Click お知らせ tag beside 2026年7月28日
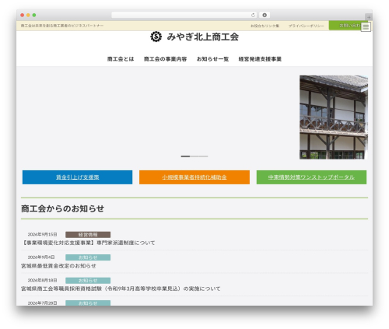Viewport: 389px width, 329px height. pos(88,303)
